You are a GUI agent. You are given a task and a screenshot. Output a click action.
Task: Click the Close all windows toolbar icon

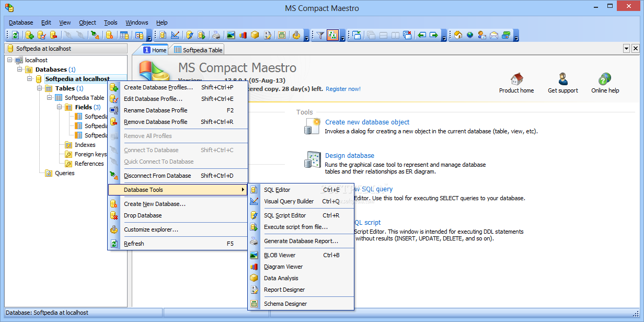[407, 35]
